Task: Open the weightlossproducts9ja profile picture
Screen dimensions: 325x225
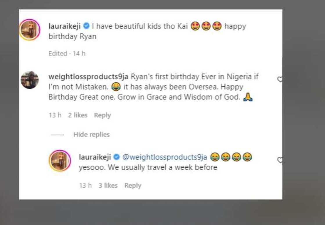Action: [x=30, y=80]
